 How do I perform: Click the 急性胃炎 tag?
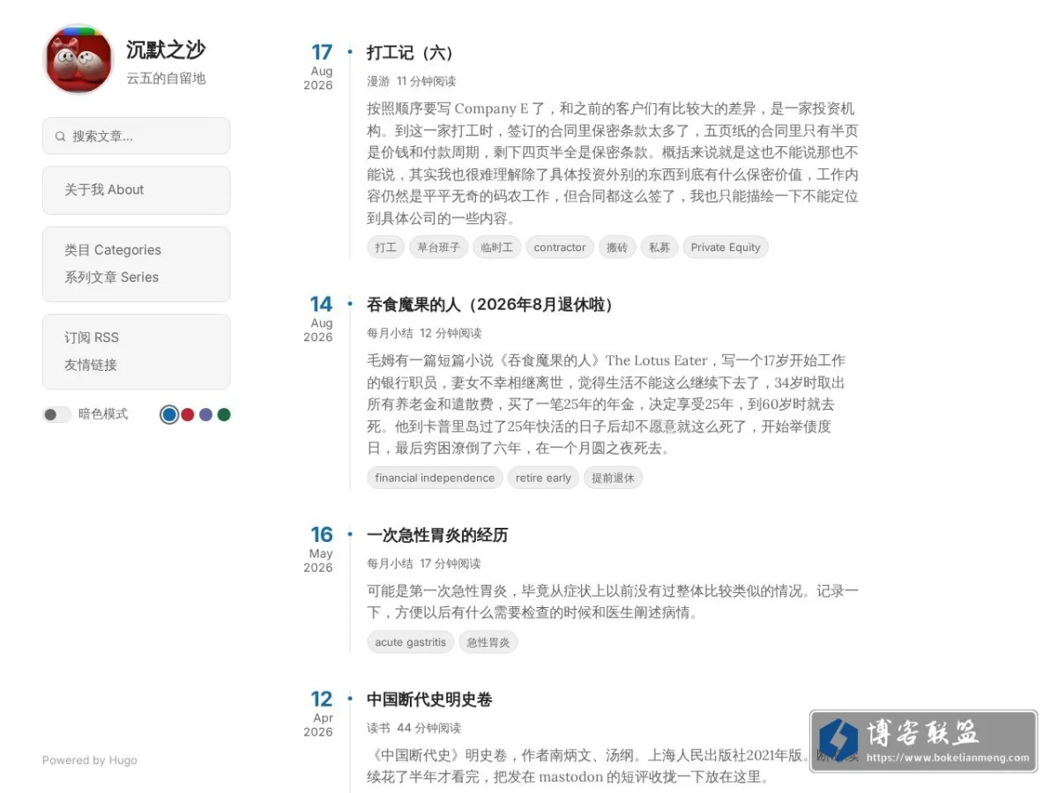(488, 642)
